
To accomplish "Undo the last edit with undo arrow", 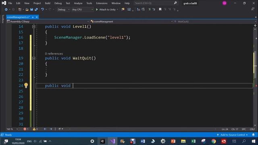I will (42, 9).
